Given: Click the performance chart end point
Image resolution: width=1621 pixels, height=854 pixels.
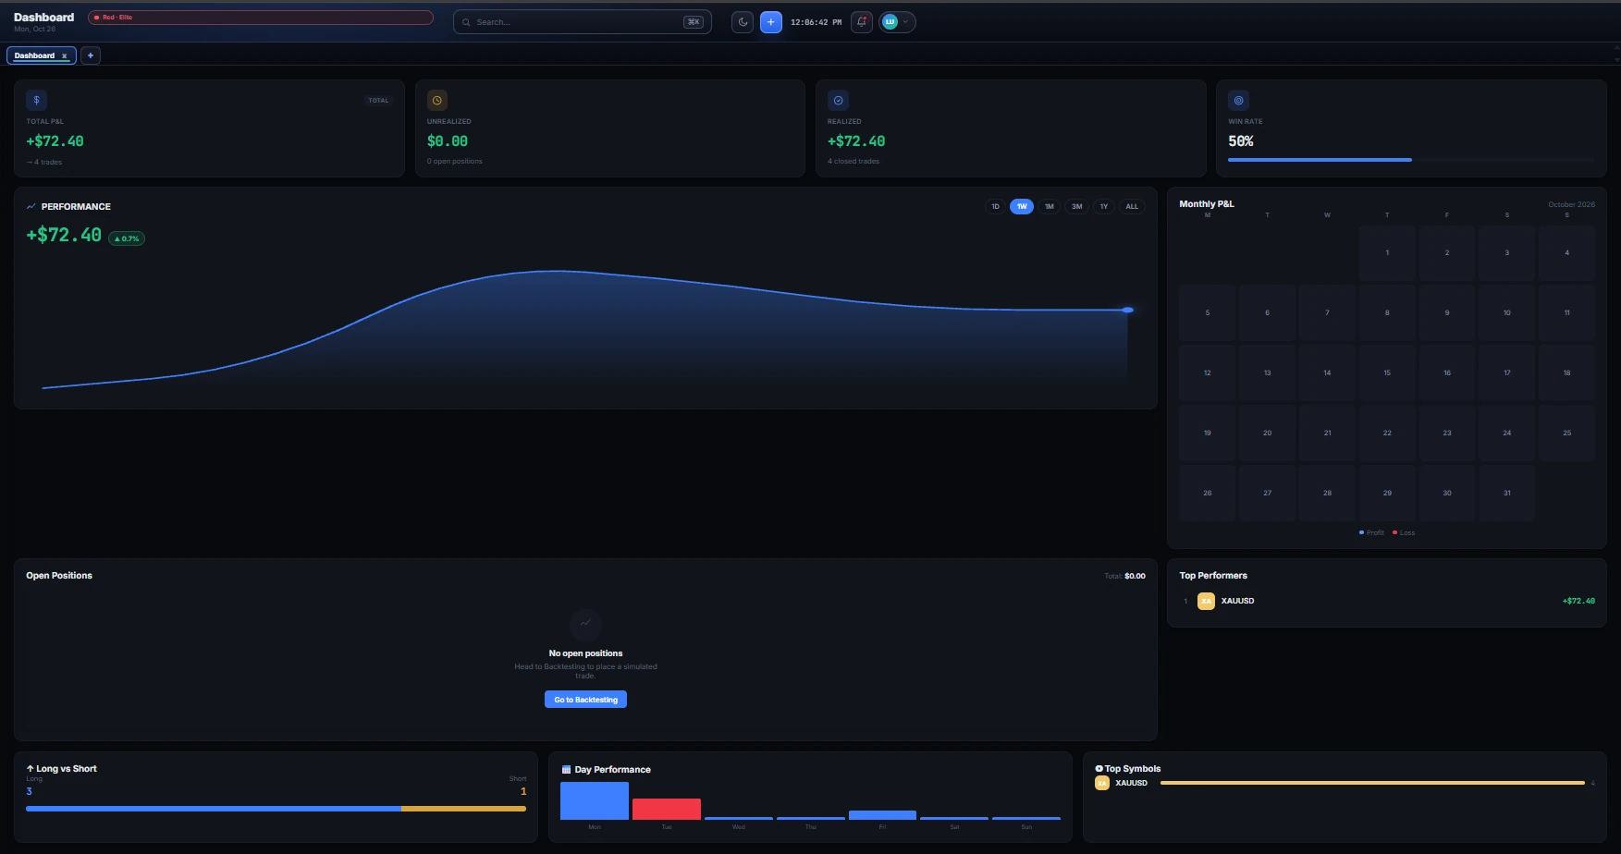Looking at the screenshot, I should [1128, 310].
